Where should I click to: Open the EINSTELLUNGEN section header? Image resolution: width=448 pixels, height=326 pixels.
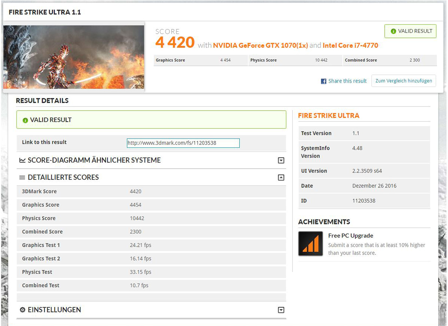(x=152, y=310)
